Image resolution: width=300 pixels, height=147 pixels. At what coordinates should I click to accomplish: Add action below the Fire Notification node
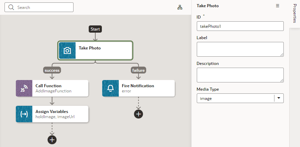(138, 114)
